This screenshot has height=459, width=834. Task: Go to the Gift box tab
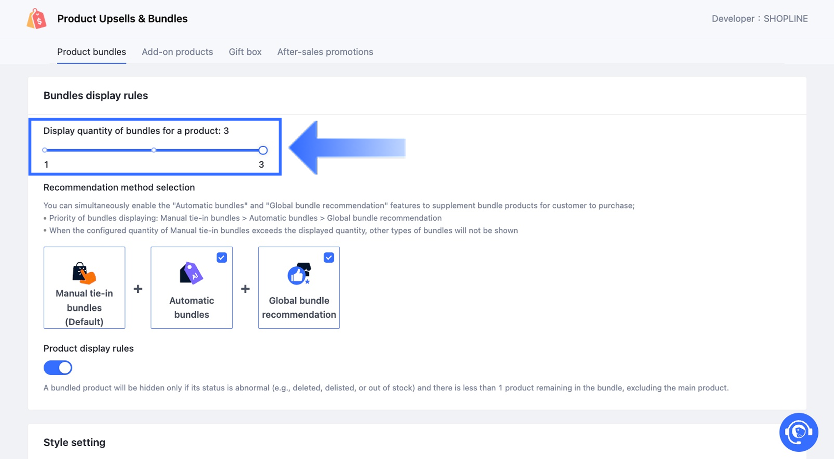245,52
